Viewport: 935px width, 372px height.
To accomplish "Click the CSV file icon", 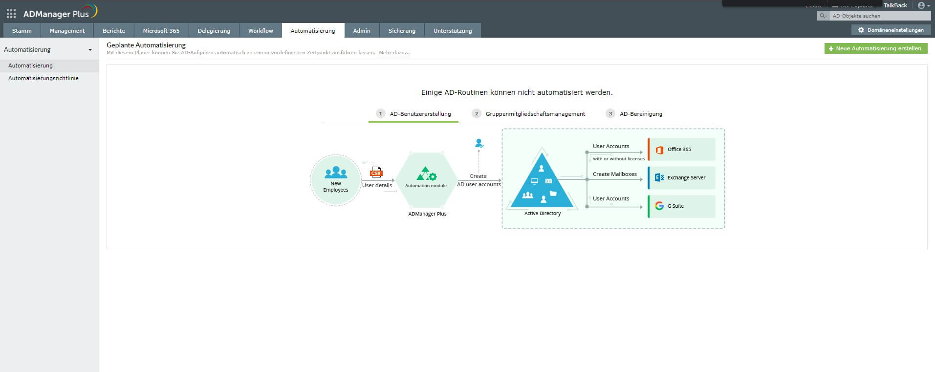I will click(x=376, y=172).
